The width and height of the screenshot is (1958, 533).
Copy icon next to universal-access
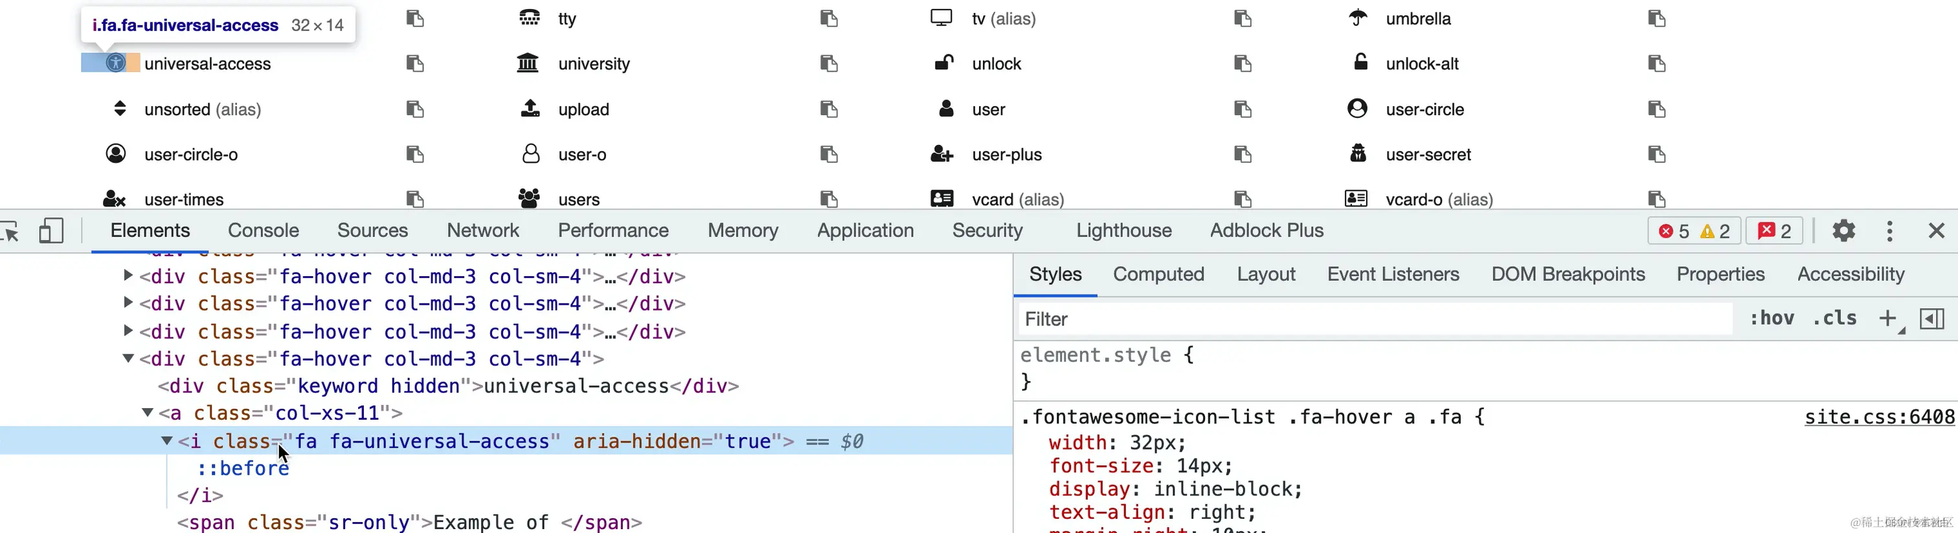tap(414, 63)
